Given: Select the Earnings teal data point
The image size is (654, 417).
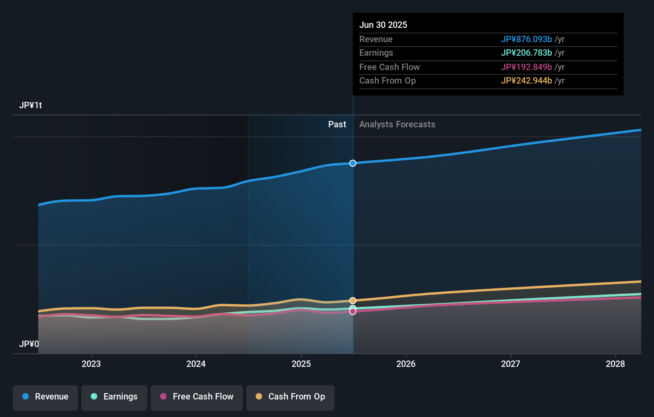Looking at the screenshot, I should point(353,308).
